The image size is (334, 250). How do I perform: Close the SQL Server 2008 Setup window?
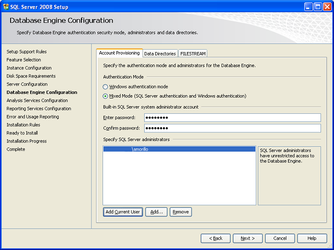click(x=327, y=7)
